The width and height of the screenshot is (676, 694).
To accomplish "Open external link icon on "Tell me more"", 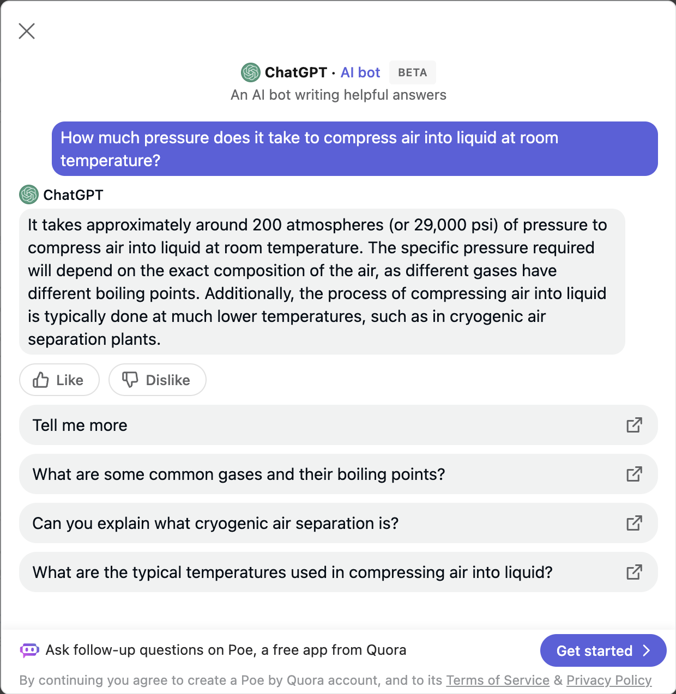I will pyautogui.click(x=634, y=425).
